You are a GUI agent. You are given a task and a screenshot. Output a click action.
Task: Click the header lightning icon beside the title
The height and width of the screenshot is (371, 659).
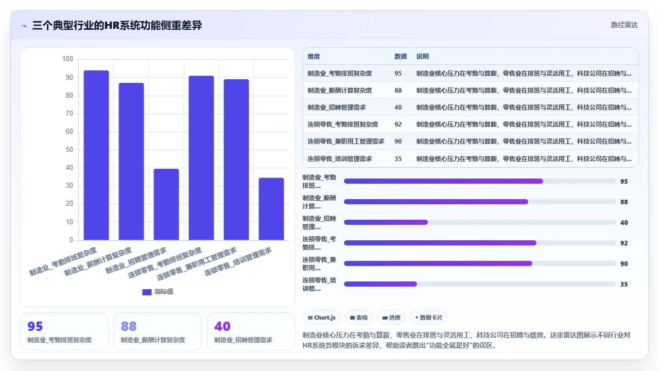tap(24, 26)
